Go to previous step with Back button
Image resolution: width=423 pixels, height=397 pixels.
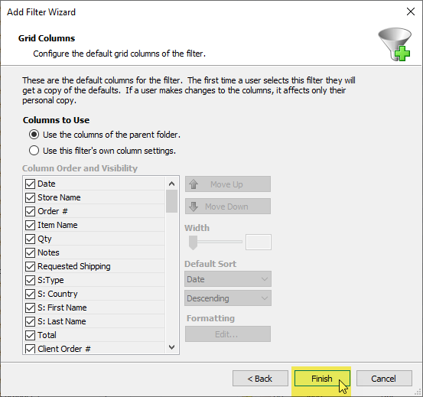point(260,379)
